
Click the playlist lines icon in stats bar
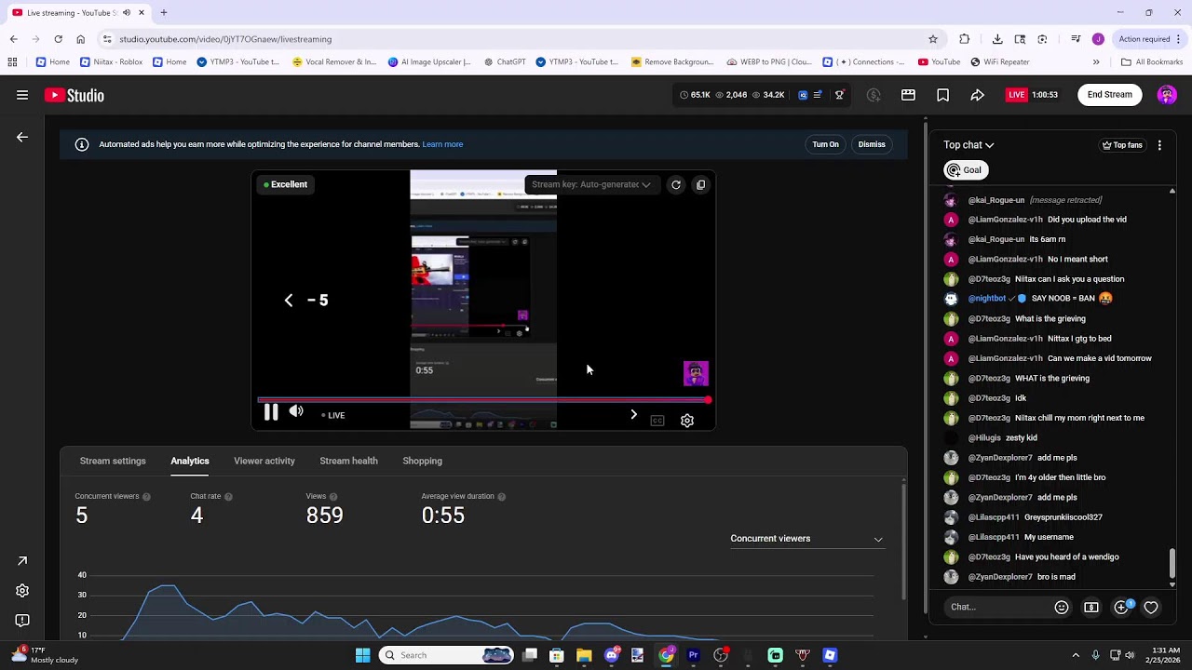818,95
